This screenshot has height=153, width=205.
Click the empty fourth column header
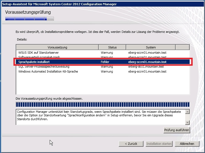click(x=182, y=47)
